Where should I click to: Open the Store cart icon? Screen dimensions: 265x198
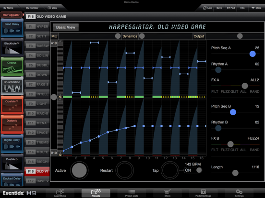[168, 193]
